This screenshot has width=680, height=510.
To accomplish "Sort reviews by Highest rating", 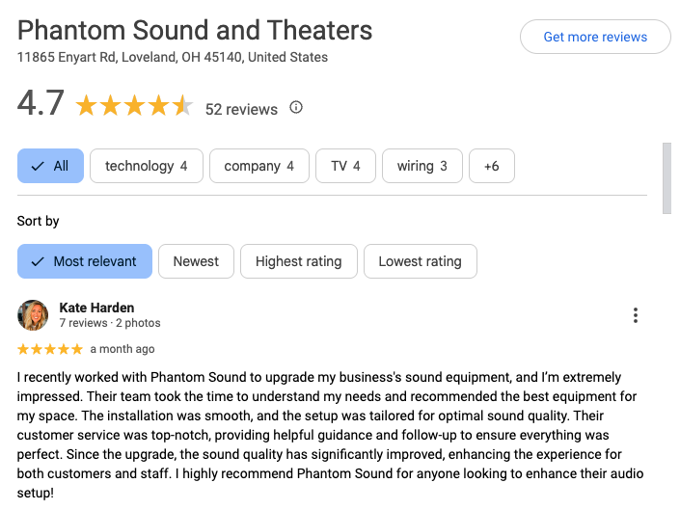I will tap(299, 261).
